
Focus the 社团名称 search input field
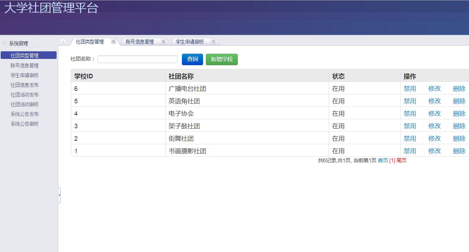coord(137,59)
